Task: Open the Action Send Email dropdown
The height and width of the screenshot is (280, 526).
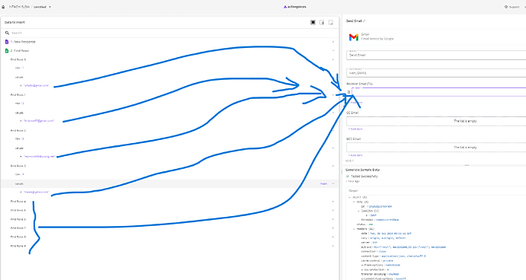Action: (436, 55)
